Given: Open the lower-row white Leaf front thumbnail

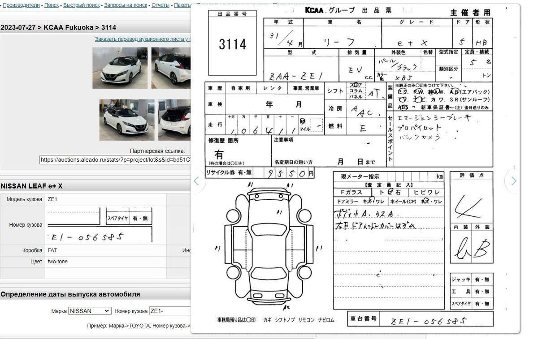Looking at the screenshot, I should coord(127,120).
